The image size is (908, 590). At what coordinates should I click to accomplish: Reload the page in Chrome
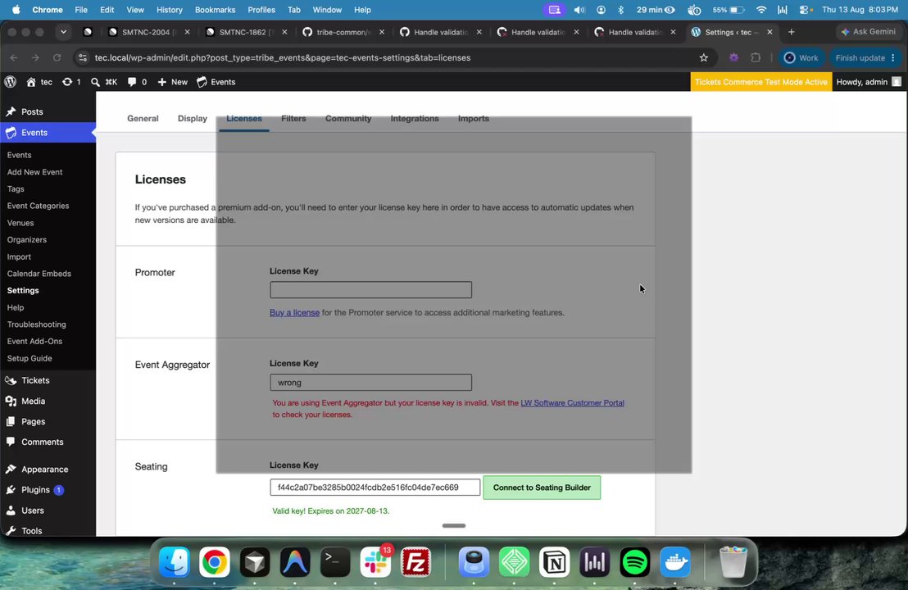[57, 57]
